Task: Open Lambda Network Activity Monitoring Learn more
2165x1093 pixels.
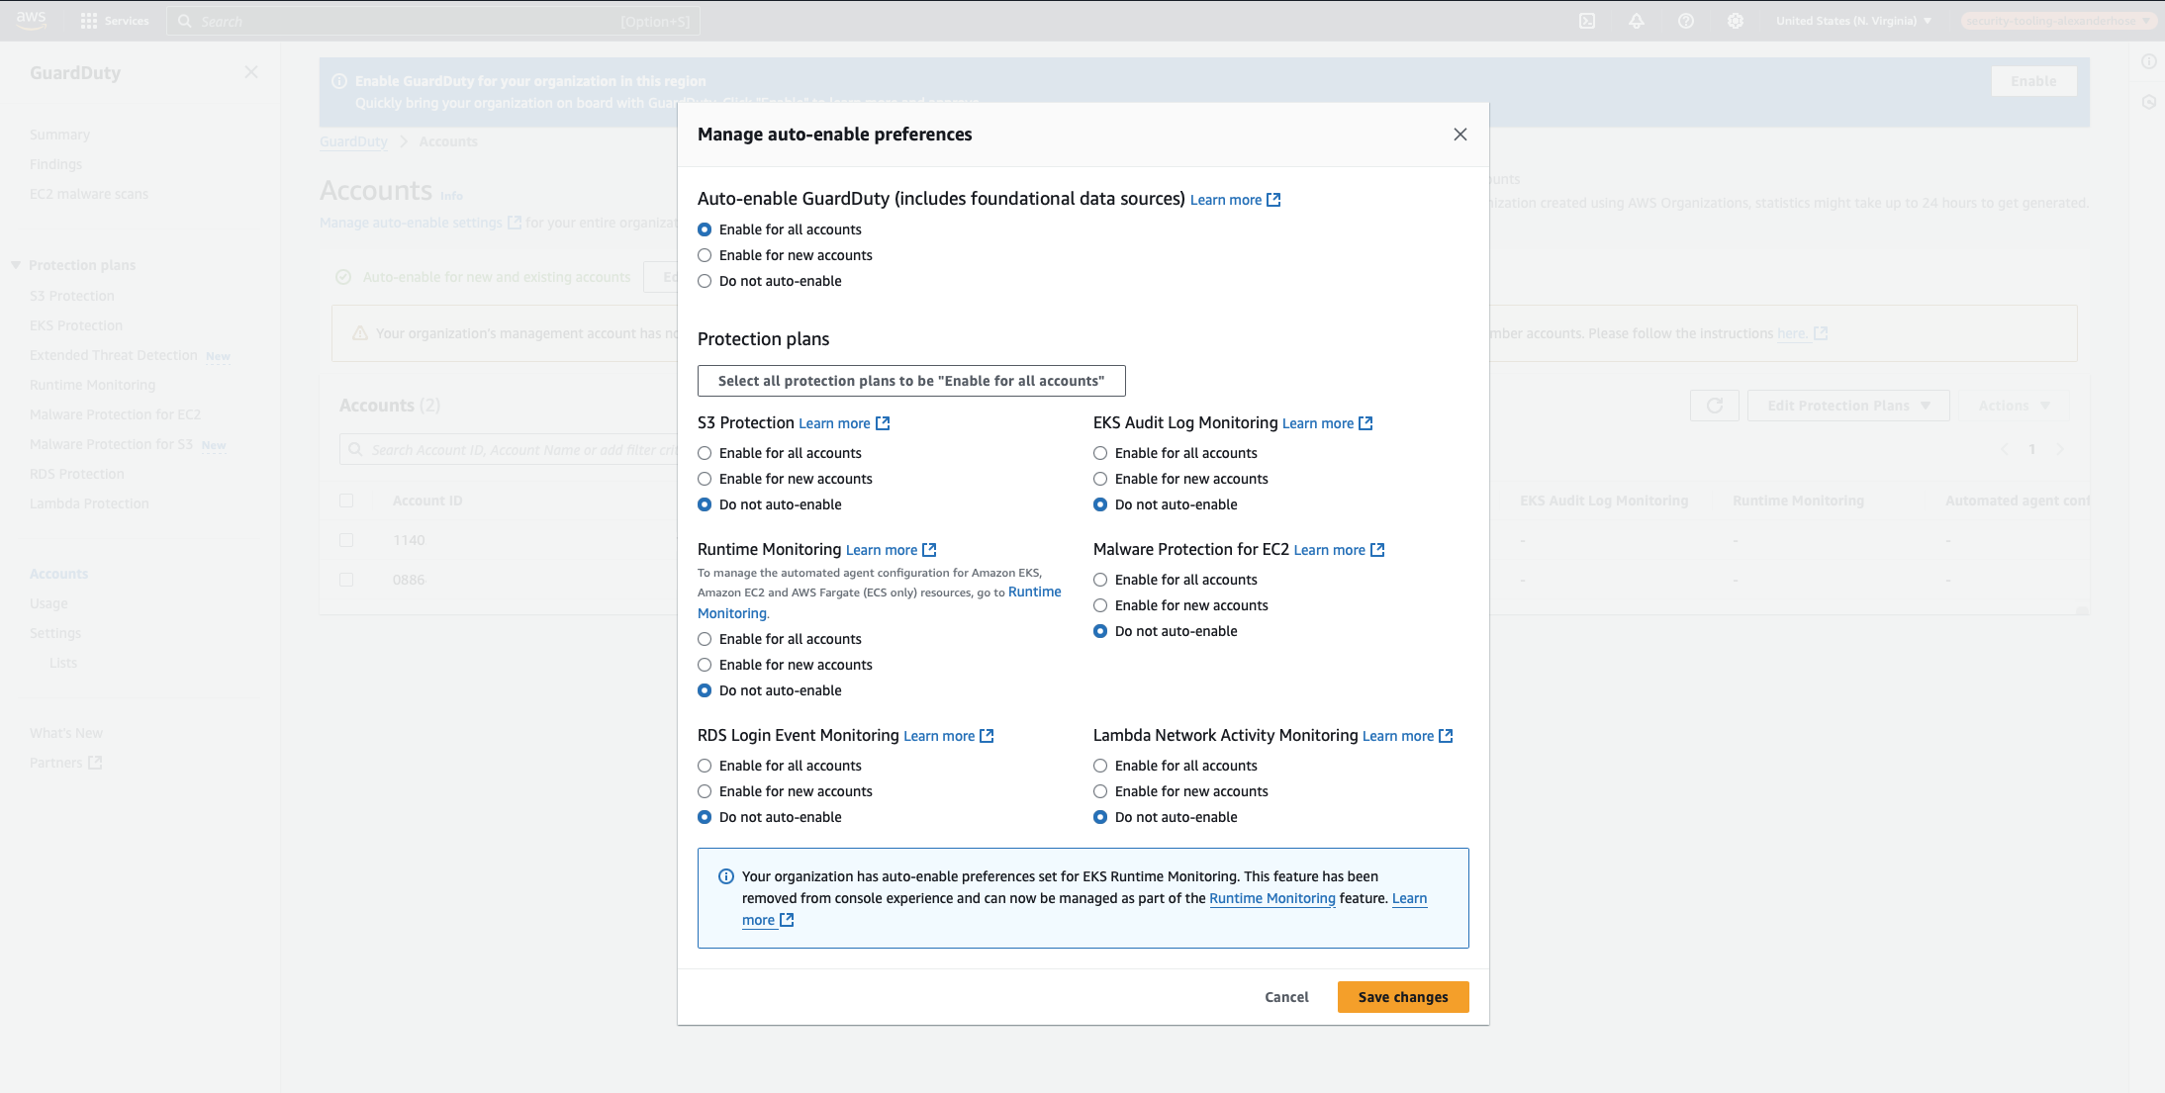Action: point(1407,736)
